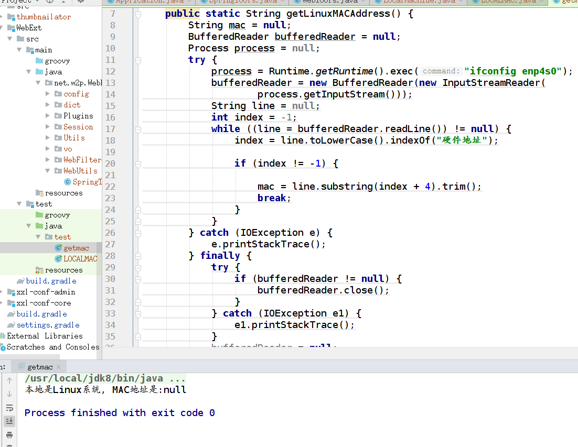Click '/usr/local/jdk8/bin/java ...' console line
Screen dimensions: 578x447
tap(105, 378)
